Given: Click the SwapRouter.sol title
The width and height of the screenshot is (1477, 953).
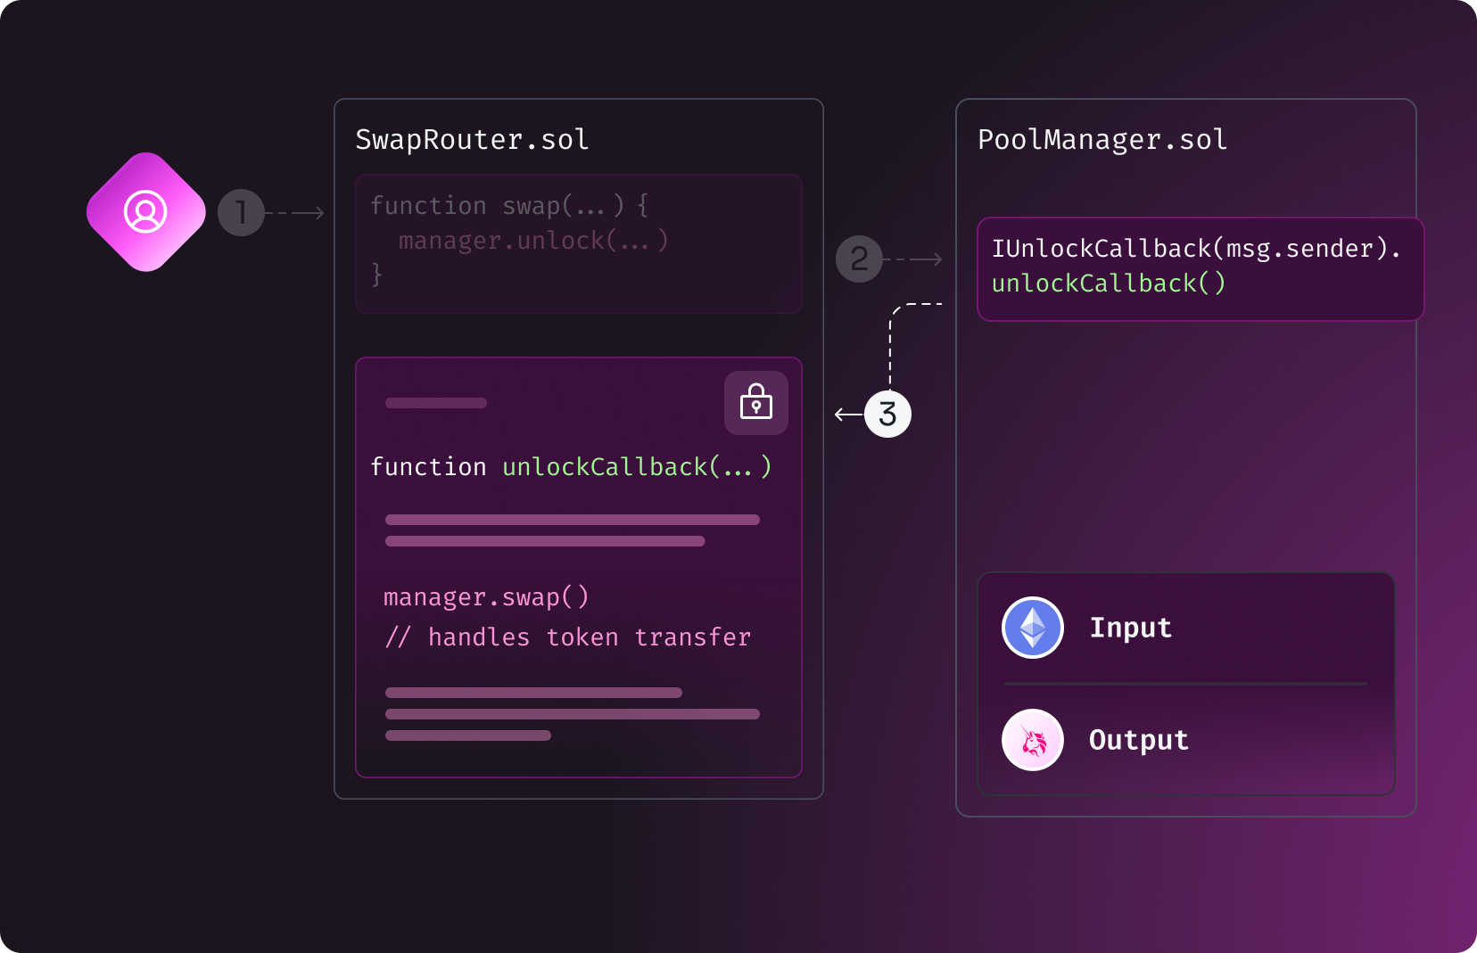Looking at the screenshot, I should click(x=472, y=140).
